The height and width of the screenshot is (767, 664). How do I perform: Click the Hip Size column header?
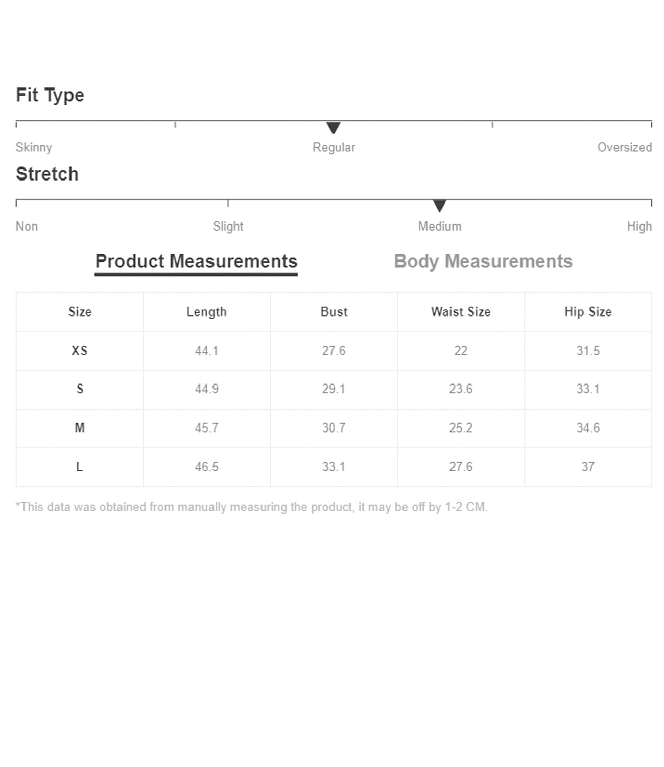(x=588, y=312)
